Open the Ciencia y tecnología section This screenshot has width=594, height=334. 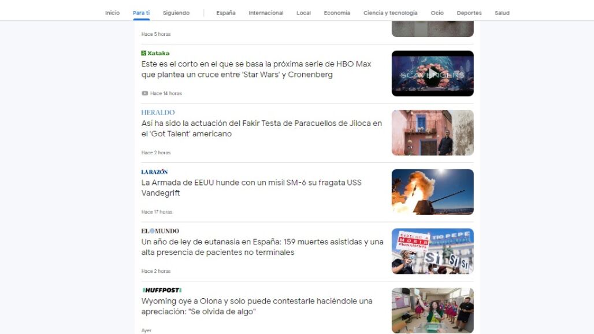[x=390, y=13]
